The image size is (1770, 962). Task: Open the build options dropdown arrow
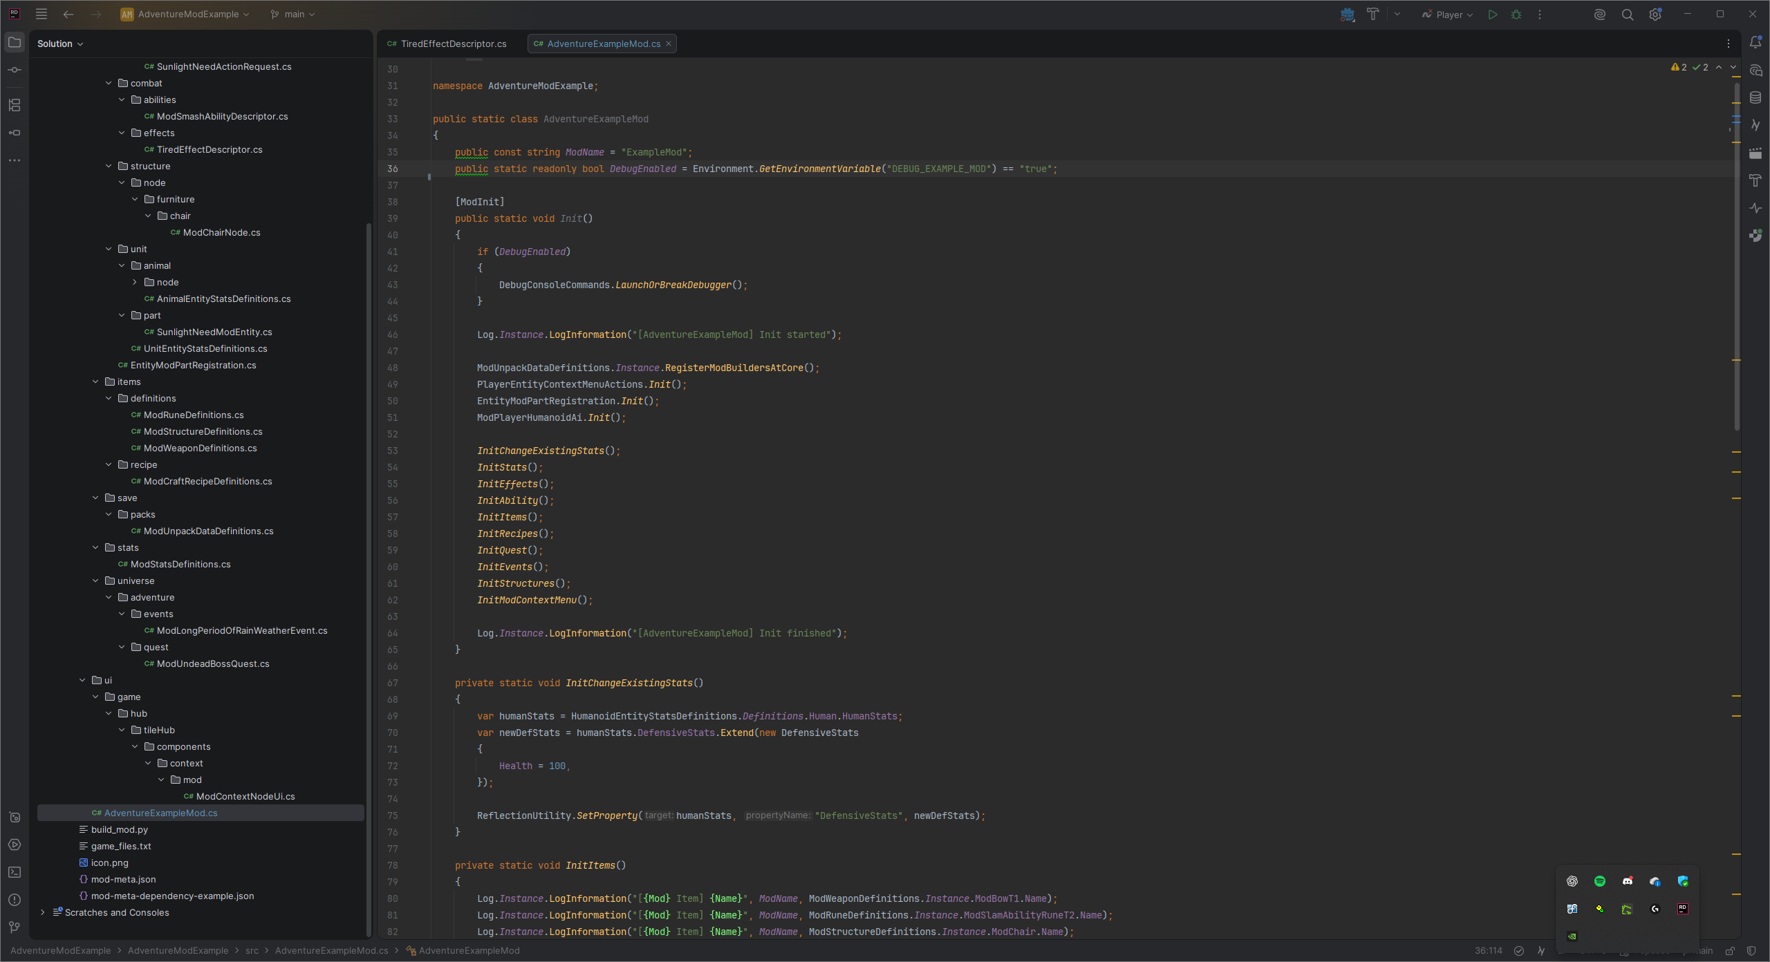click(1397, 14)
